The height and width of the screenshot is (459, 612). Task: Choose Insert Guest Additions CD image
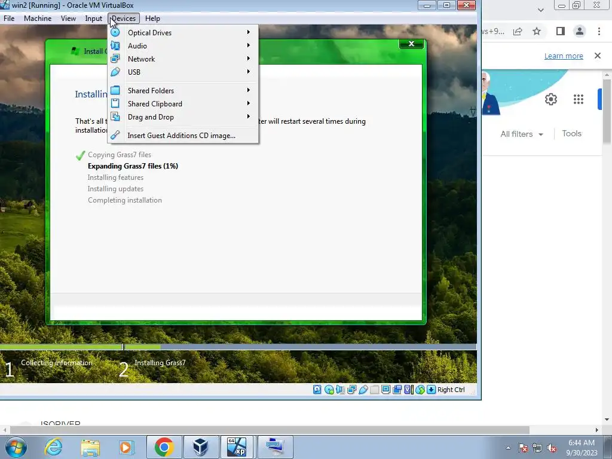point(183,136)
